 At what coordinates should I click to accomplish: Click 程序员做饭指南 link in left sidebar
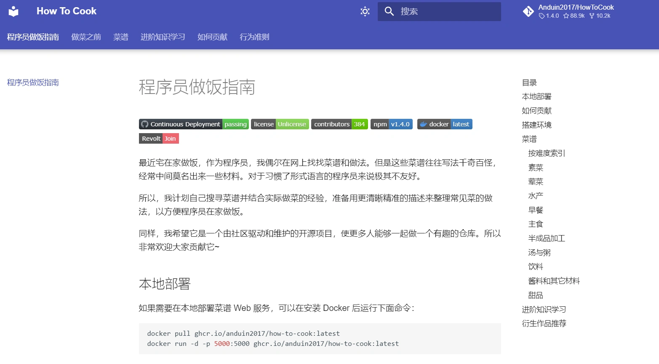pos(33,83)
